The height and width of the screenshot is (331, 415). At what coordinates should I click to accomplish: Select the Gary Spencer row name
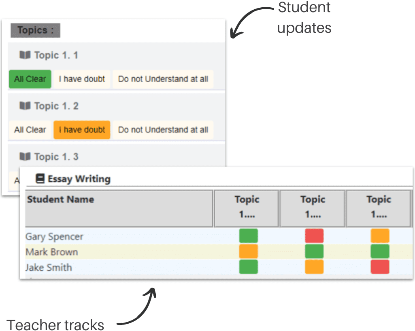[54, 236]
